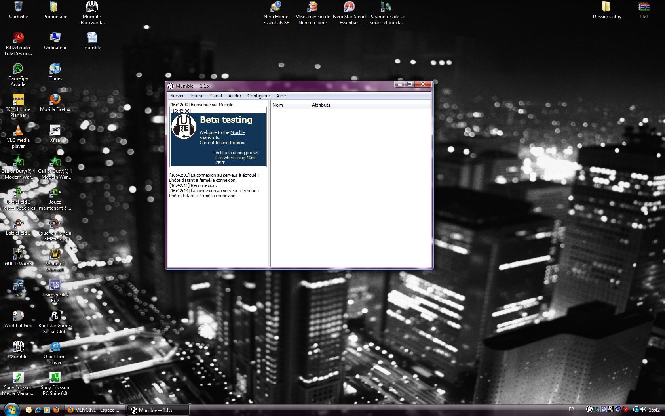This screenshot has width=665, height=416.
Task: Select the Xfire desktop icon
Action: tap(55, 134)
